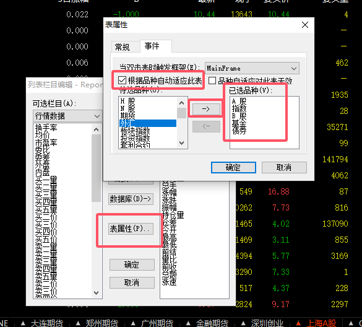Click the green 5.77 price cell

tap(281, 256)
